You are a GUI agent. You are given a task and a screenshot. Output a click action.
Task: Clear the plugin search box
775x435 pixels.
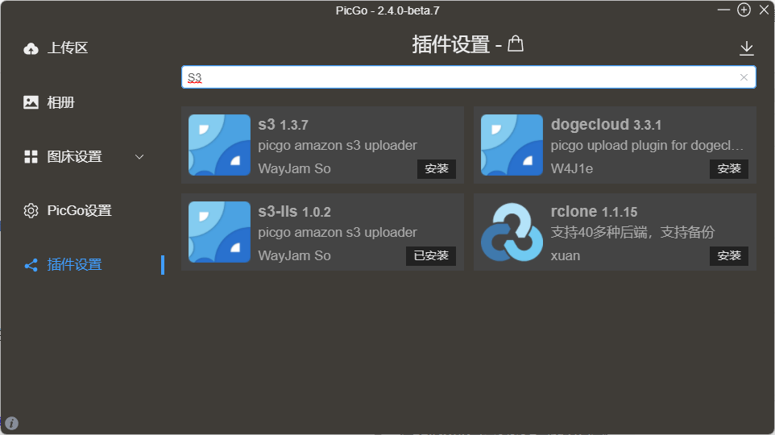744,77
